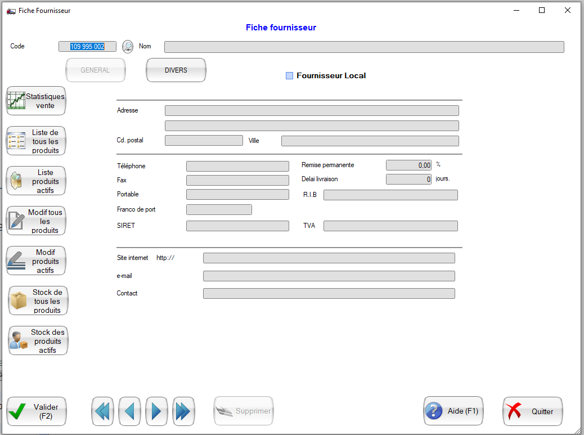Click the magnifier search icon beside Code
The width and height of the screenshot is (584, 435).
(128, 47)
